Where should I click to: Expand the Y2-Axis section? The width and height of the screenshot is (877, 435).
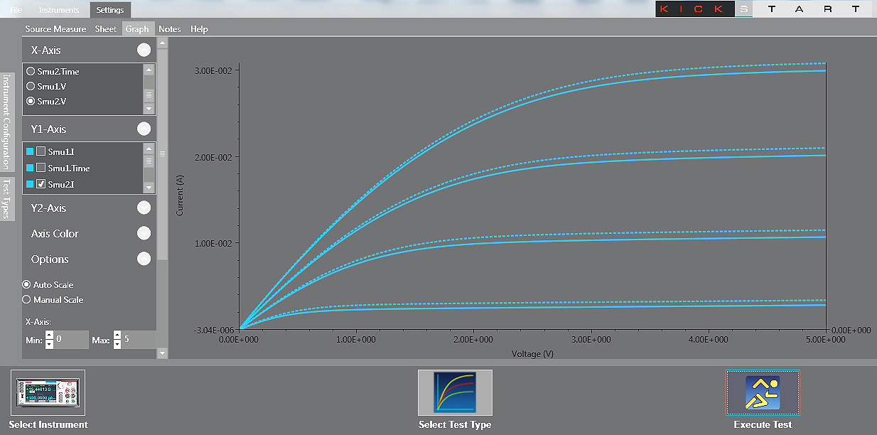tap(144, 208)
